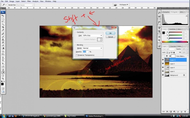This screenshot has height=118, width=190.
Task: Open layer blend mode dropdown Linear Light
Action: 168,49
